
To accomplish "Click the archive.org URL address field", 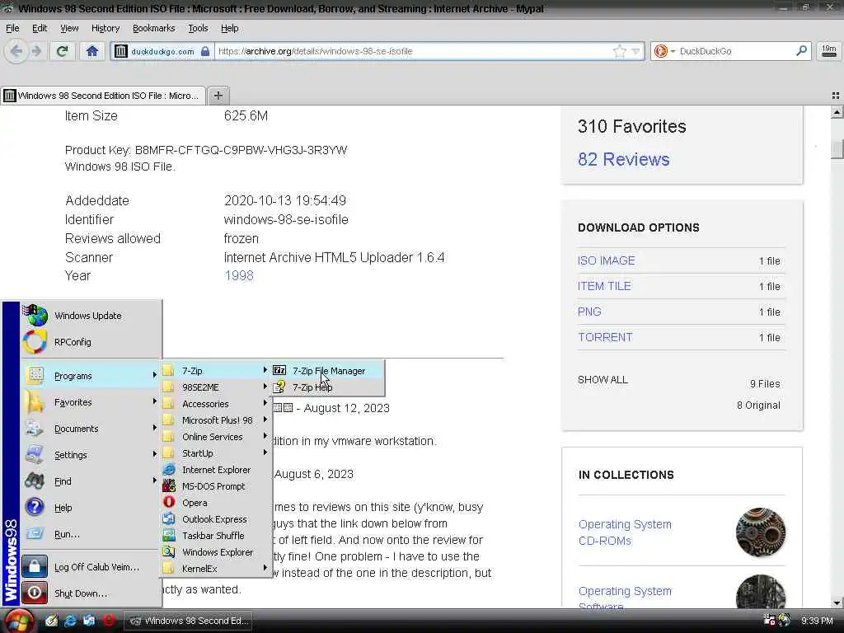I will tap(413, 51).
